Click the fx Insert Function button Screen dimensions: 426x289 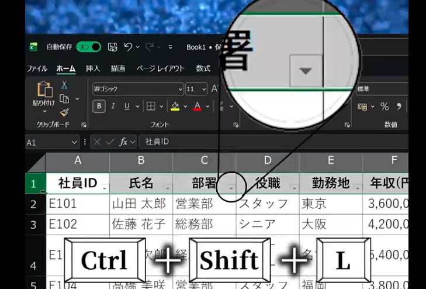pos(123,142)
